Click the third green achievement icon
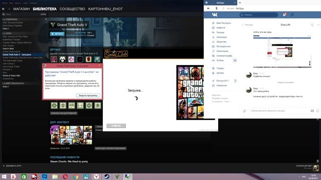The width and height of the screenshot is (321, 180). point(71,105)
